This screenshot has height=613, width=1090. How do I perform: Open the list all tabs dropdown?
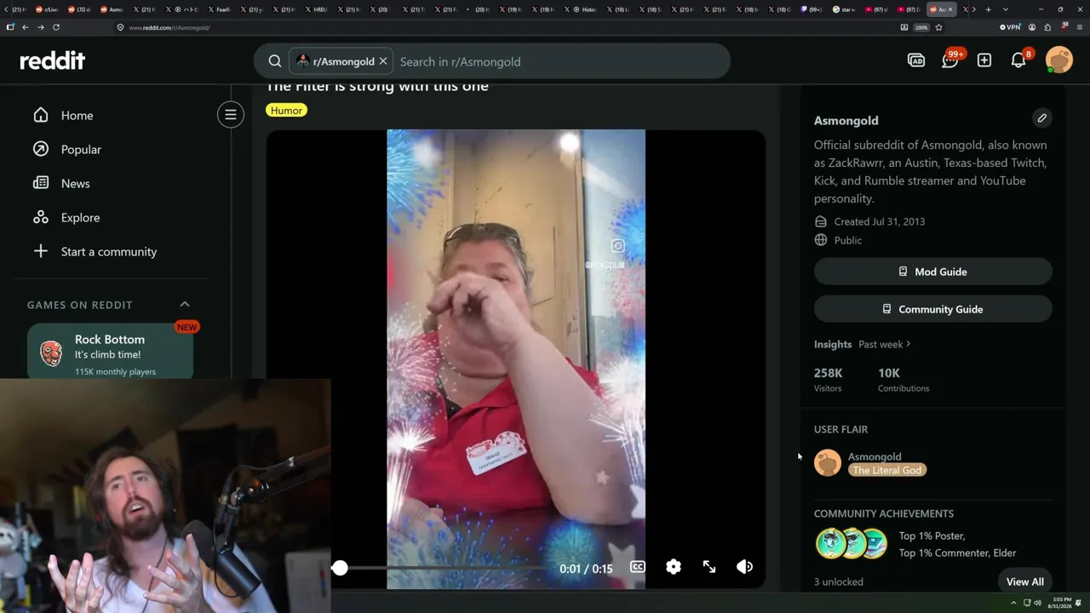(x=1006, y=9)
